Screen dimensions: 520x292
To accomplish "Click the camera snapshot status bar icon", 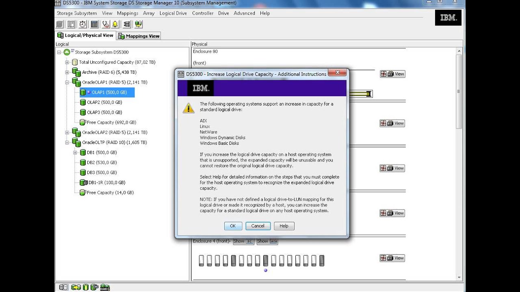I will [x=94, y=287].
